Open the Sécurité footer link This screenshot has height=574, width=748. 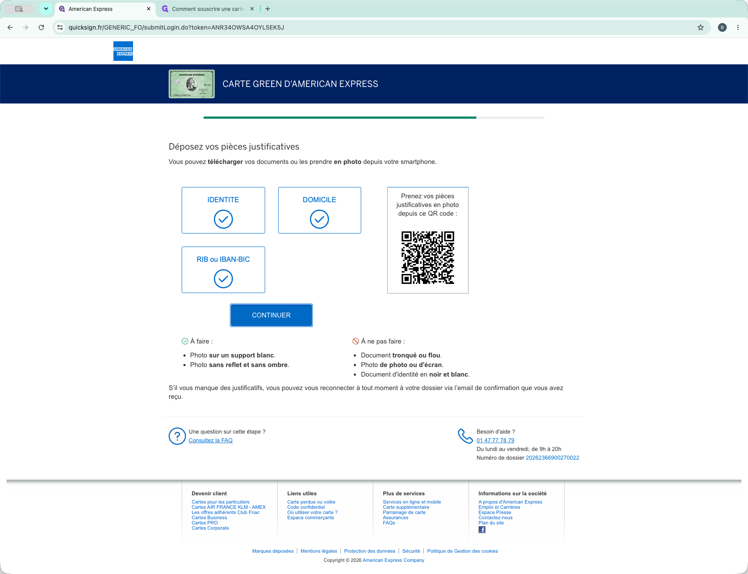pos(411,551)
